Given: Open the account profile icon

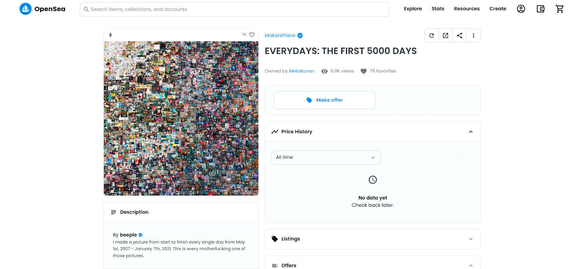Looking at the screenshot, I should (x=521, y=9).
